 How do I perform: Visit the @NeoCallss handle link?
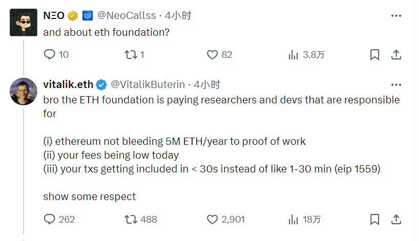pyautogui.click(x=128, y=16)
